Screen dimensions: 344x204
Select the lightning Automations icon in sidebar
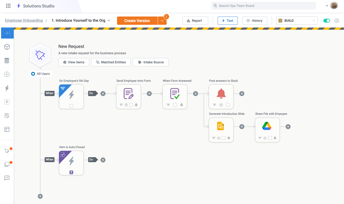point(7,88)
